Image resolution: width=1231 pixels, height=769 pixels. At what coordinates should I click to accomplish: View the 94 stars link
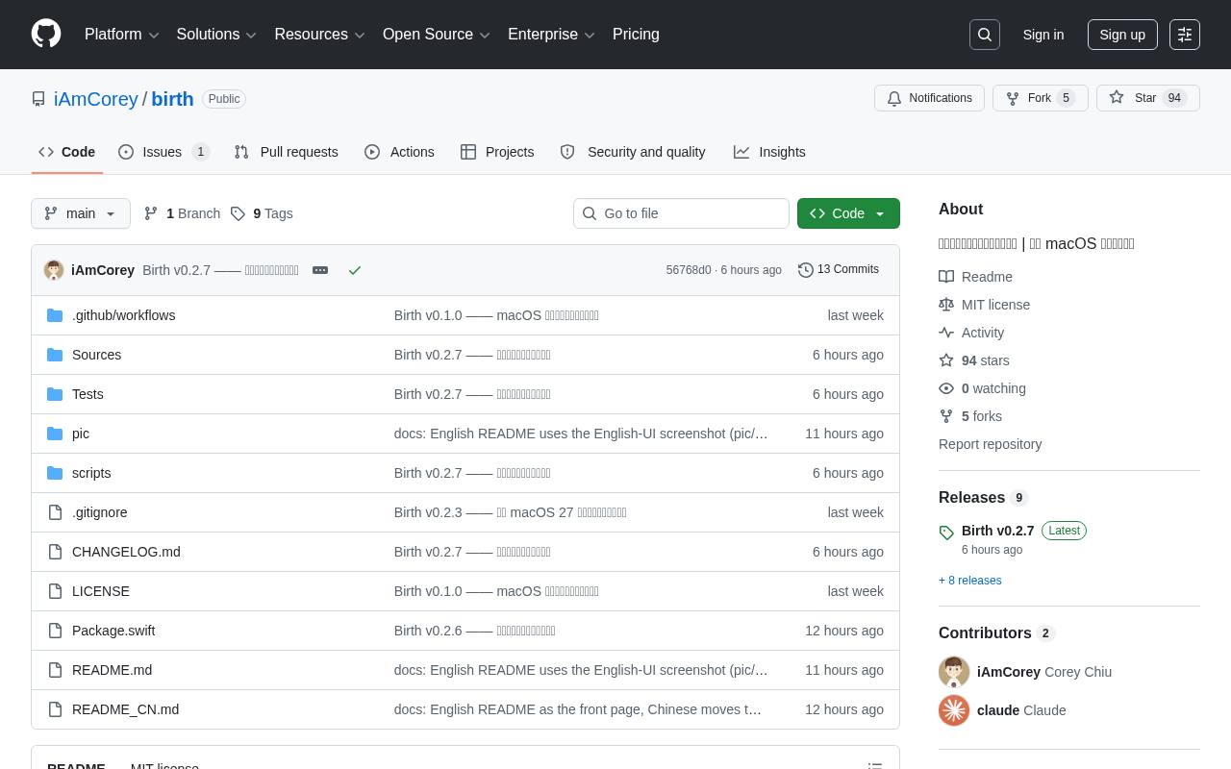click(974, 360)
